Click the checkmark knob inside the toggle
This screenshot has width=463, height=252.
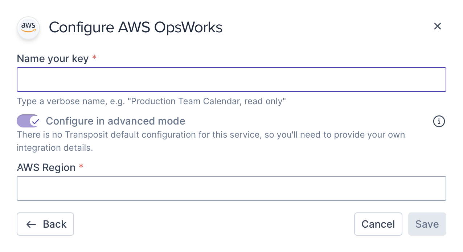(34, 121)
